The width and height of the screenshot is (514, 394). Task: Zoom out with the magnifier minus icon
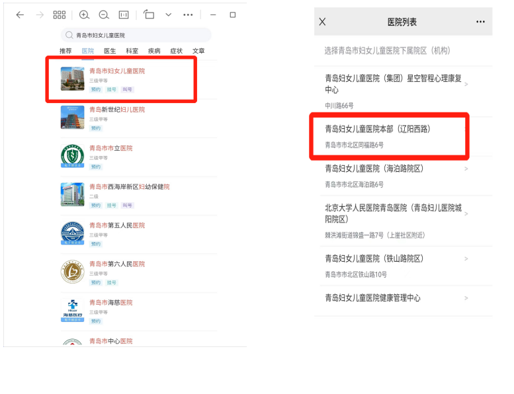coord(104,15)
